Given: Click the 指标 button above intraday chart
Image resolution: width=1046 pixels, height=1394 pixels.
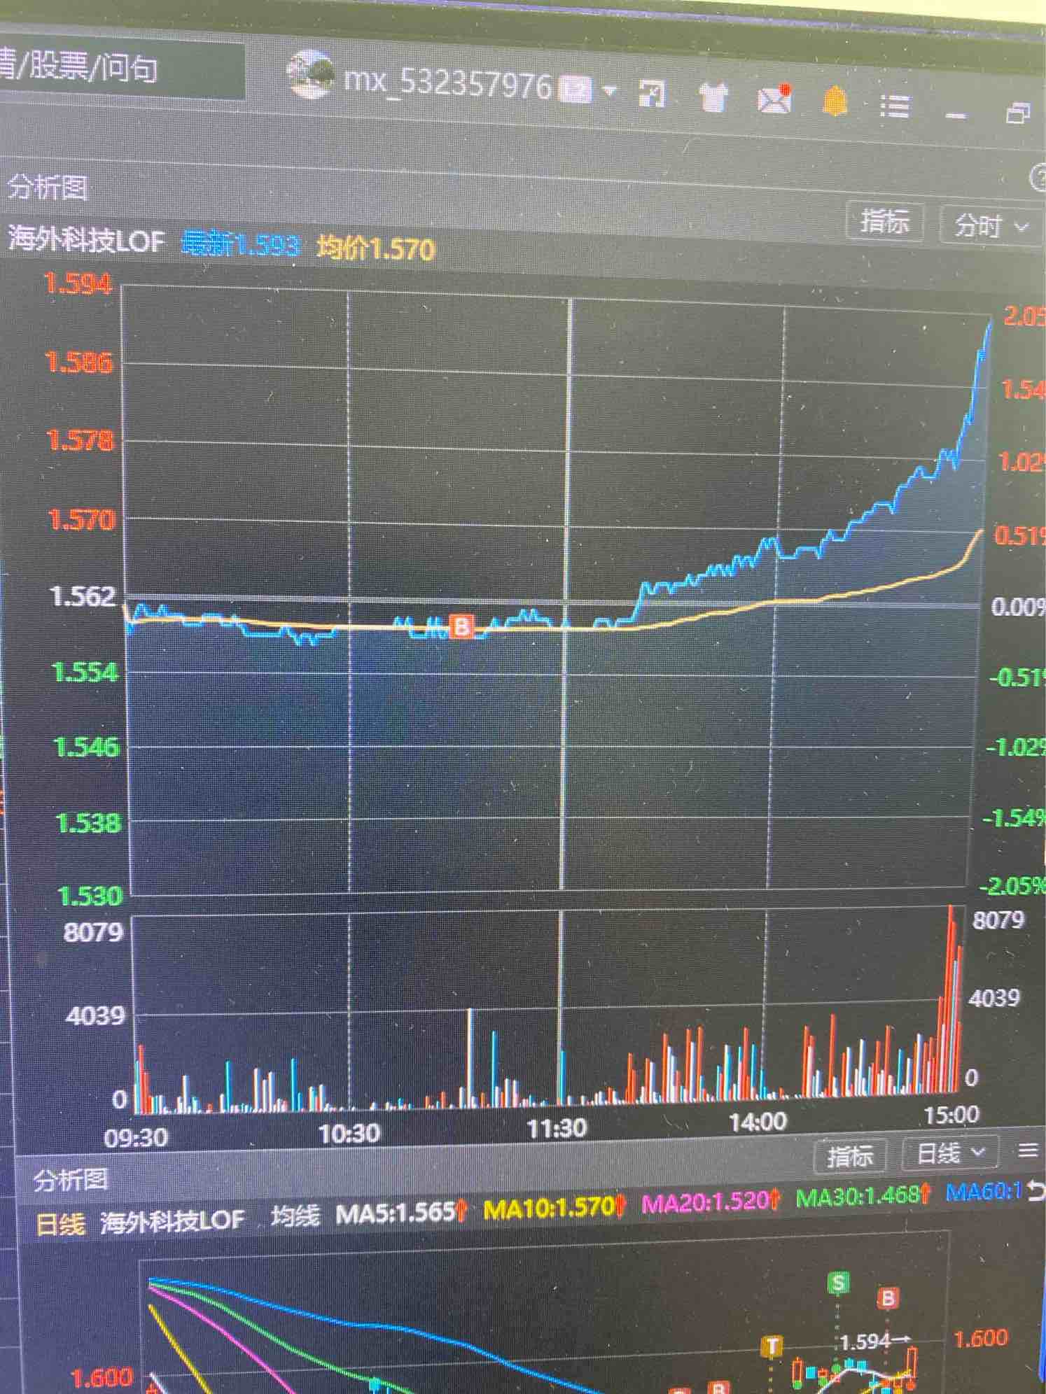Looking at the screenshot, I should 885,221.
